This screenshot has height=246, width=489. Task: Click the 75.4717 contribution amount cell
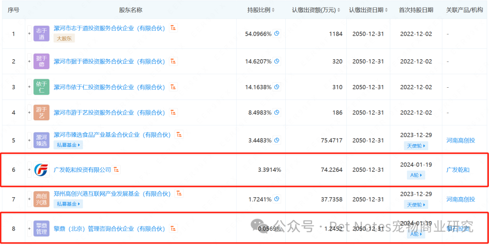point(331,140)
